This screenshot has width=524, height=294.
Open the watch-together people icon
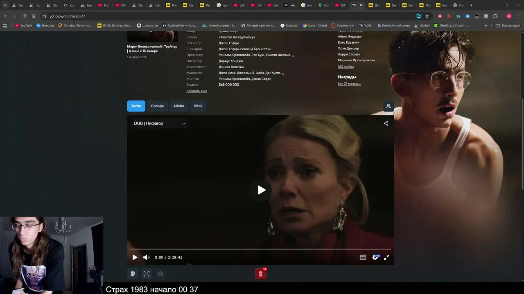point(388,106)
